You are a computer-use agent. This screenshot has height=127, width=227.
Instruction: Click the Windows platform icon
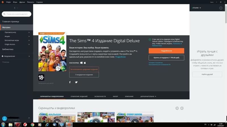[x=81, y=63]
